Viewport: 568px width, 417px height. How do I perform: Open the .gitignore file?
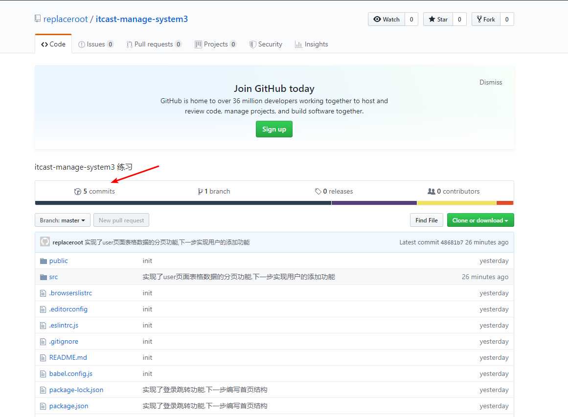pos(64,341)
